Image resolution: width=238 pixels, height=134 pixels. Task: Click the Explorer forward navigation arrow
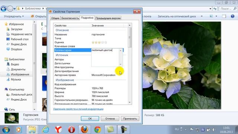click(x=10, y=9)
